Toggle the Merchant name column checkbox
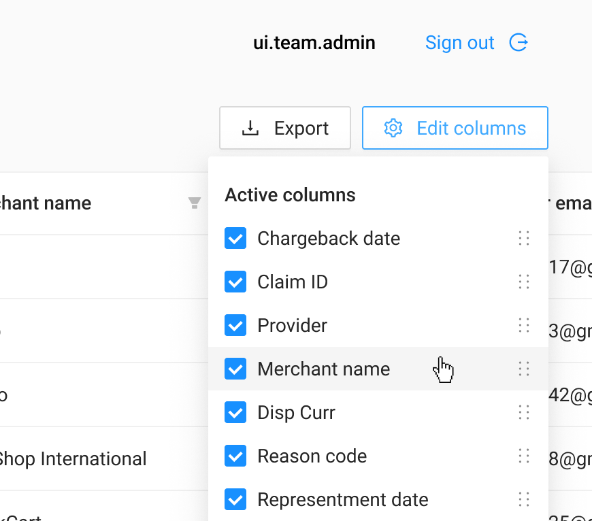 pos(235,369)
